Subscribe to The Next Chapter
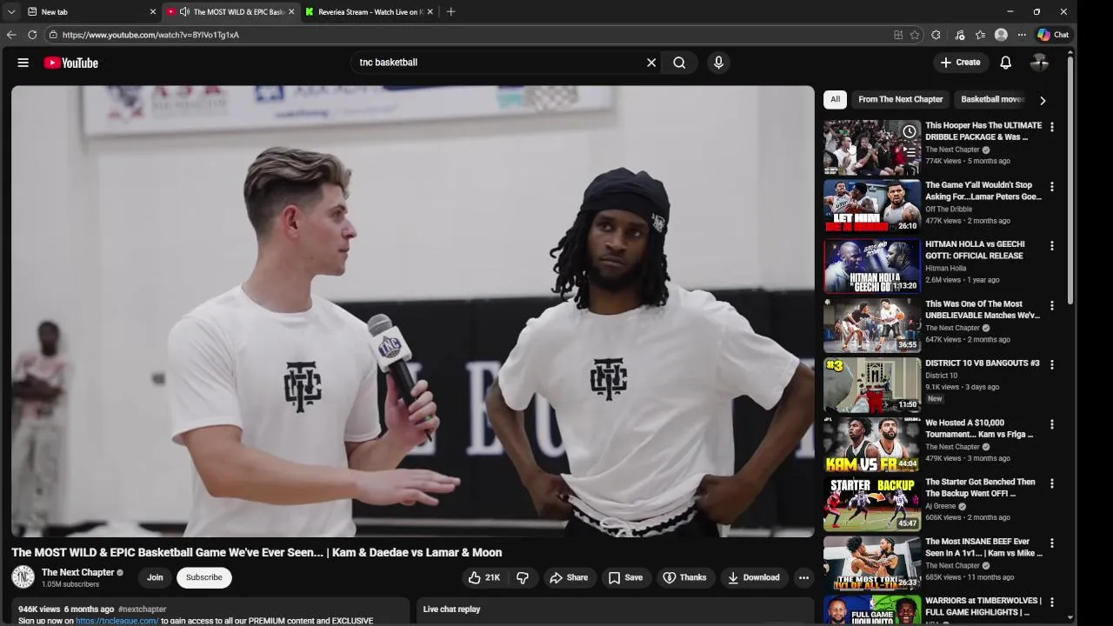 tap(204, 577)
